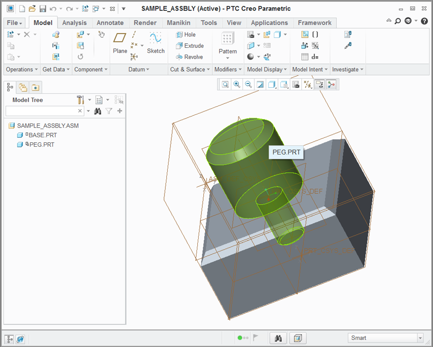Open Model Tree settings tool icon
433x347 pixels.
tap(81, 100)
